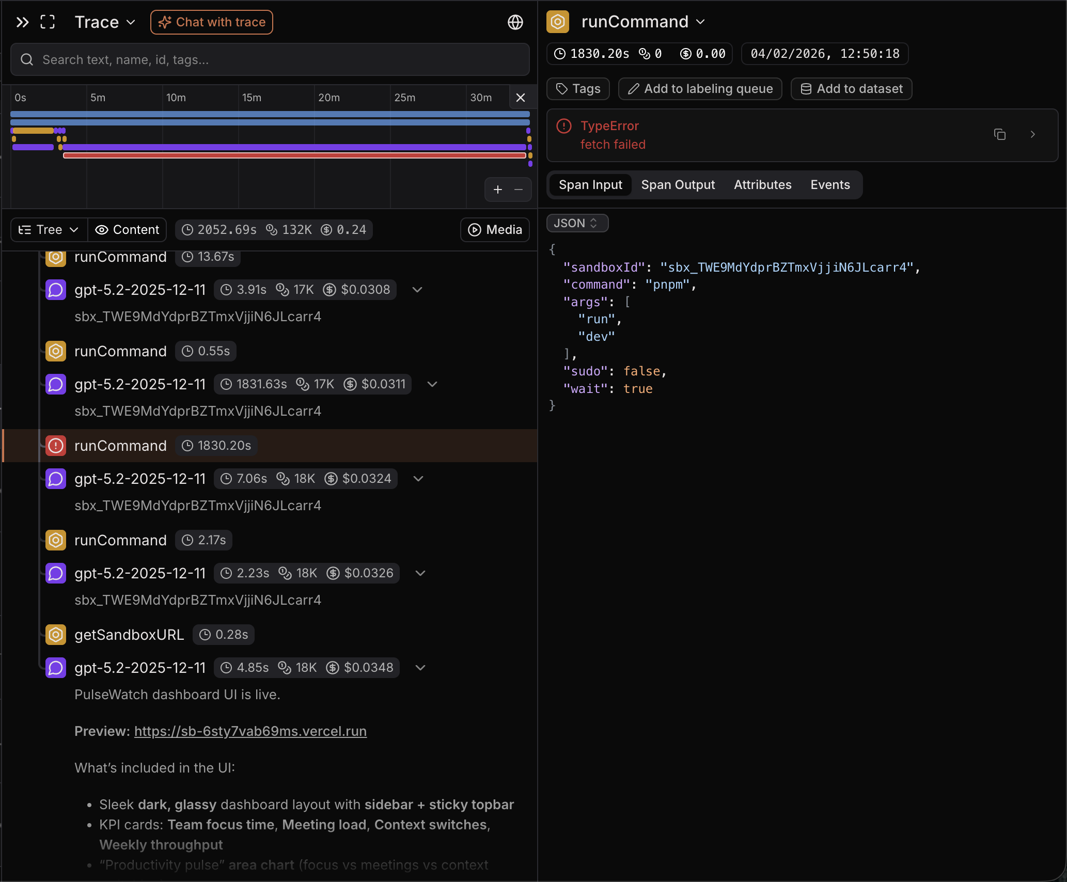Switch to the Span Output tab
Viewport: 1067px width, 882px height.
(x=678, y=184)
